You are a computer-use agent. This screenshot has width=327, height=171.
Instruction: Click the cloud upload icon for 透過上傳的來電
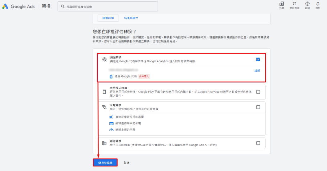[x=111, y=130]
